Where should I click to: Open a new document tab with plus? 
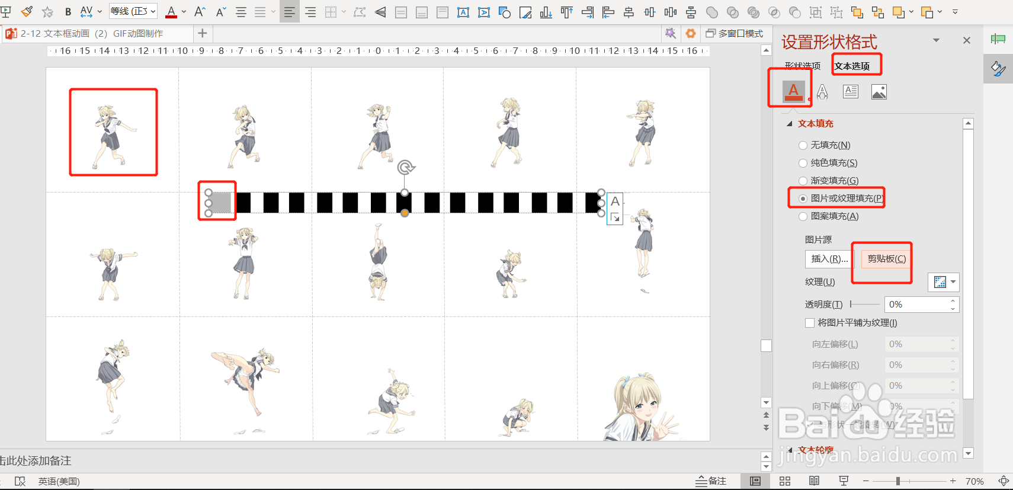click(203, 33)
